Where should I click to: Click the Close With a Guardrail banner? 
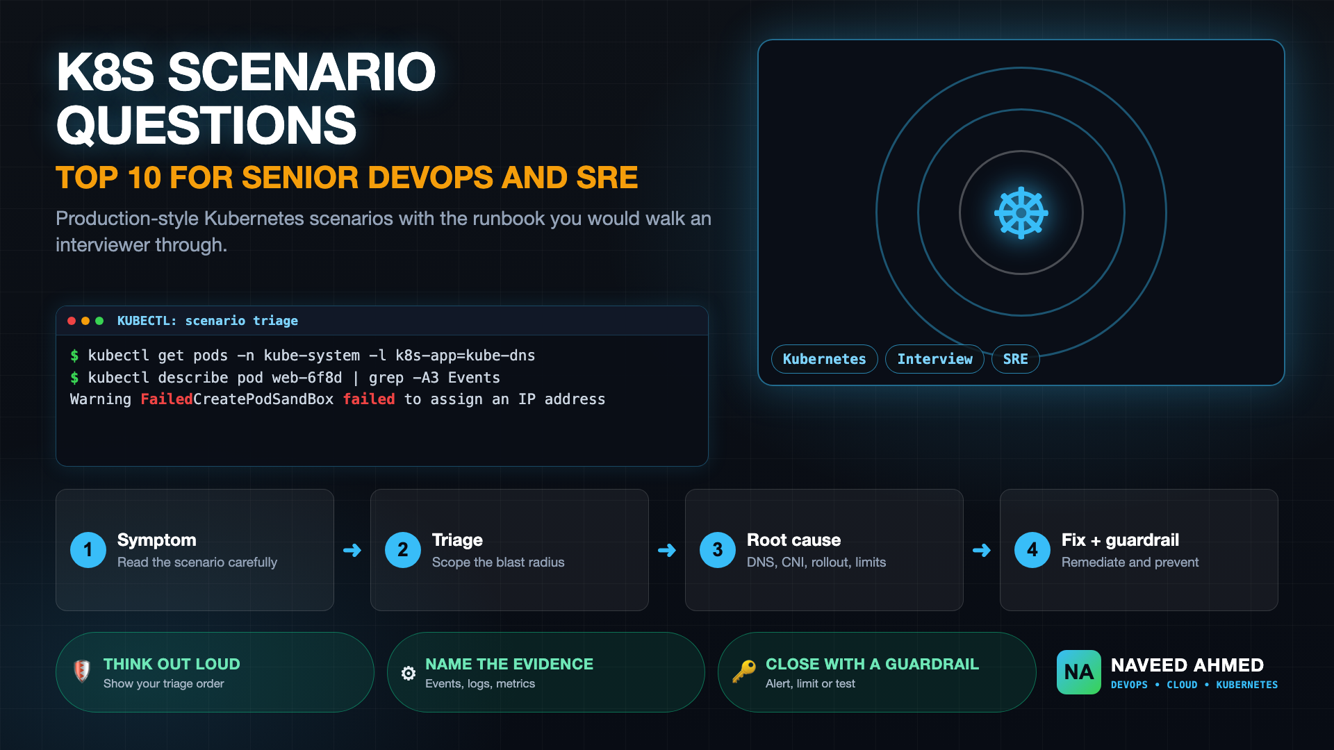pos(877,672)
